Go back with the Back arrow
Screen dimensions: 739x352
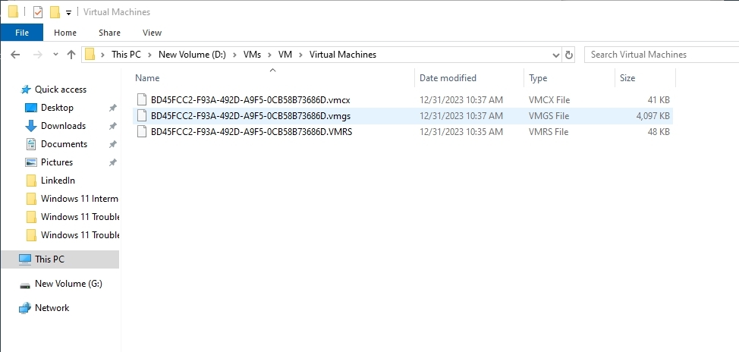pyautogui.click(x=15, y=55)
